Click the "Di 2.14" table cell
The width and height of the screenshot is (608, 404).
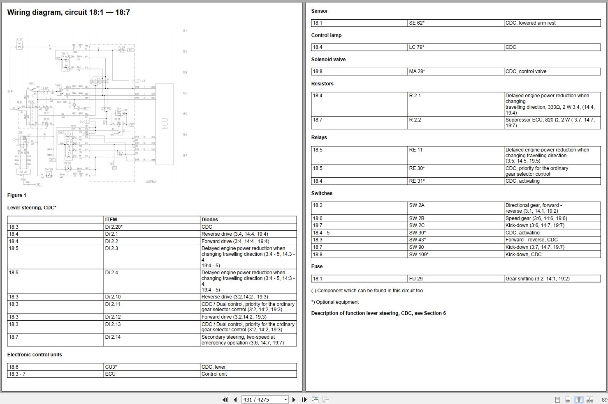(152, 340)
